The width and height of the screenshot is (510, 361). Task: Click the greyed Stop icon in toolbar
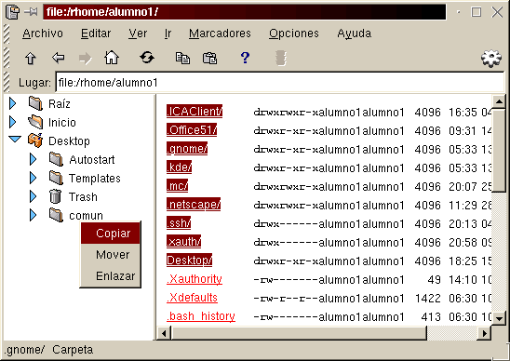pos(281,59)
